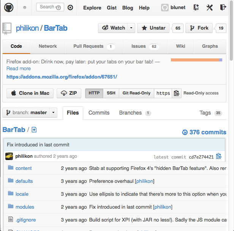Click the defaults folder icon
234x231 pixels.
coord(11,180)
